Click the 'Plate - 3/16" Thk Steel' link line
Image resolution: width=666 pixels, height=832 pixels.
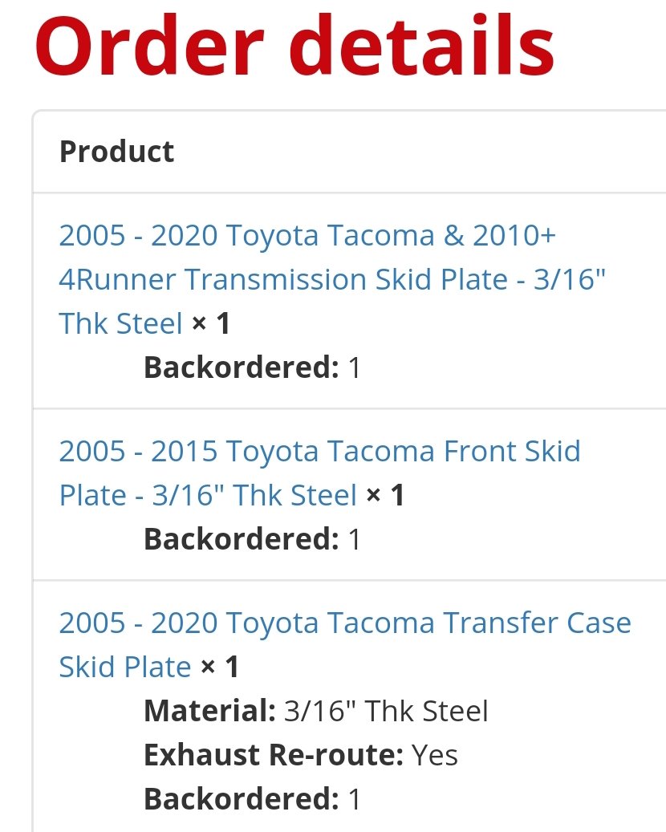pos(208,496)
